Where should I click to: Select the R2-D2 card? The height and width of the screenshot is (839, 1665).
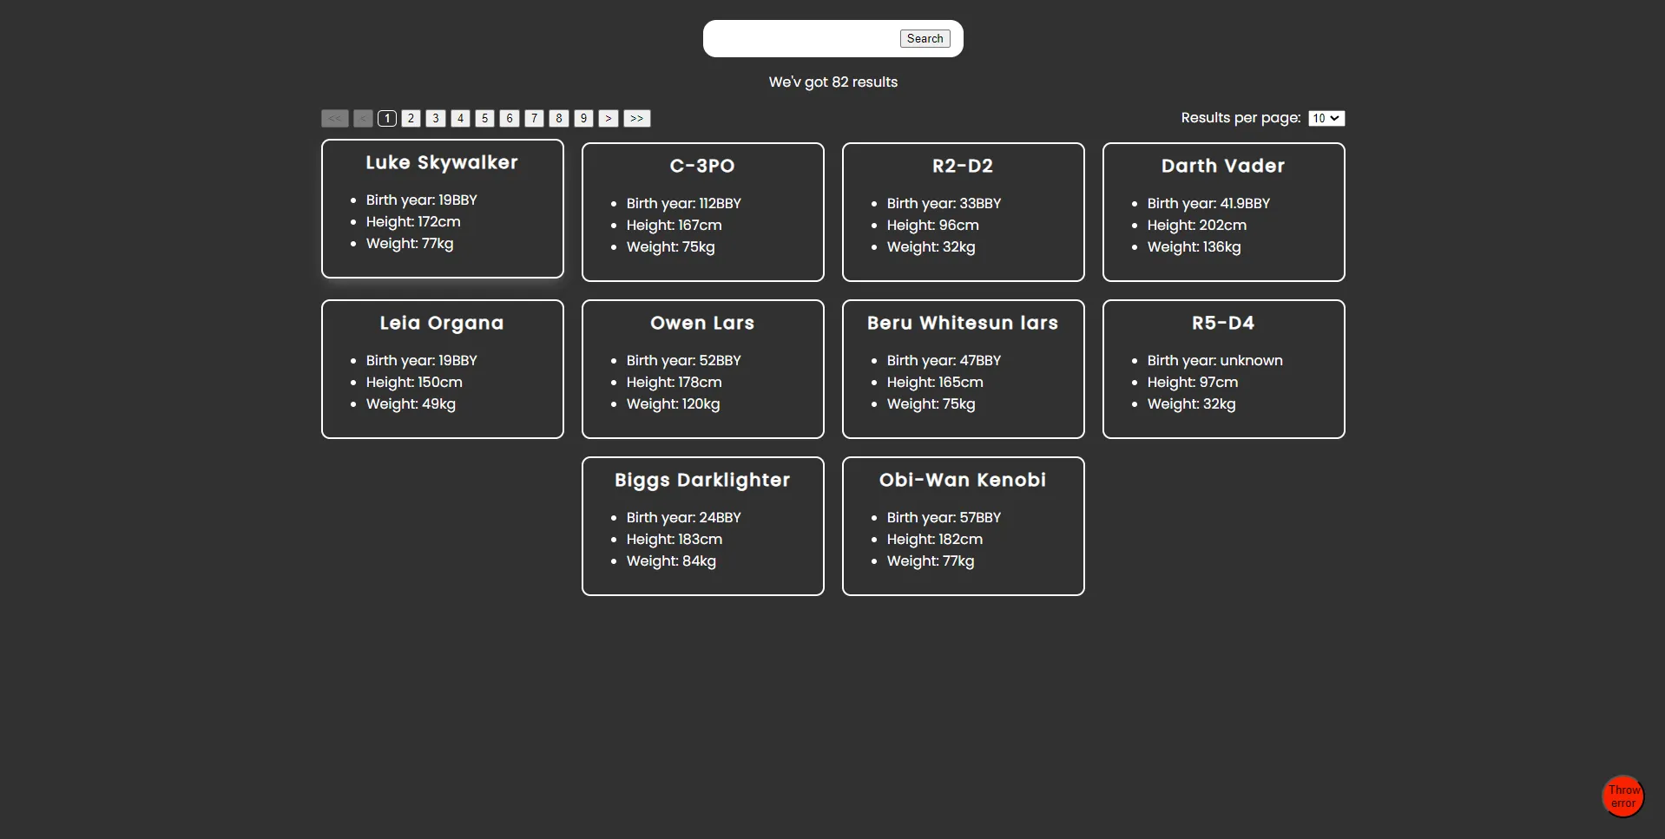(964, 212)
